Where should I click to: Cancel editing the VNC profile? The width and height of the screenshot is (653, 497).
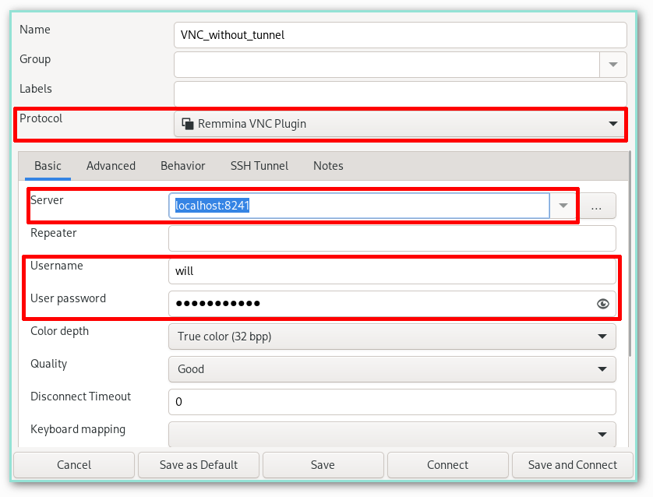pos(73,464)
